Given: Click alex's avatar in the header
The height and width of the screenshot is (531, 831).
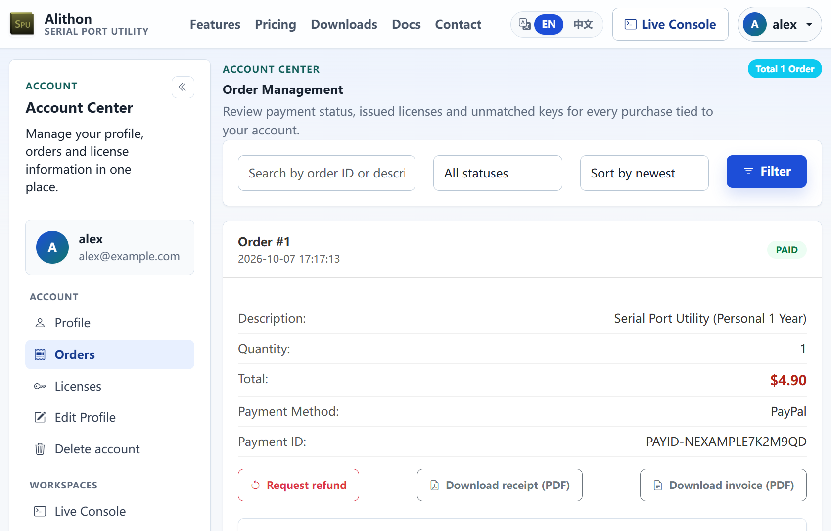Looking at the screenshot, I should point(754,24).
